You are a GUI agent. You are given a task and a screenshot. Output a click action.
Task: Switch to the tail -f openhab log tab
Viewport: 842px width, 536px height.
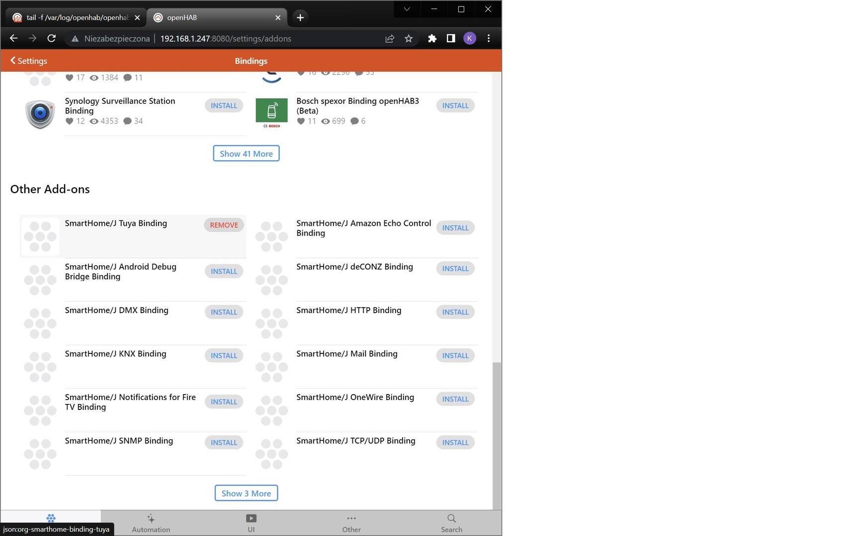(x=76, y=17)
